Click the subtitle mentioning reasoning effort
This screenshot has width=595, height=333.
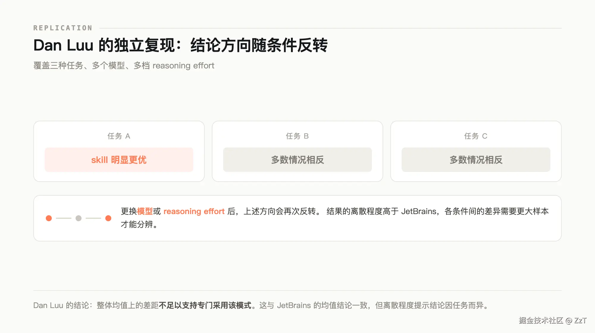point(124,65)
